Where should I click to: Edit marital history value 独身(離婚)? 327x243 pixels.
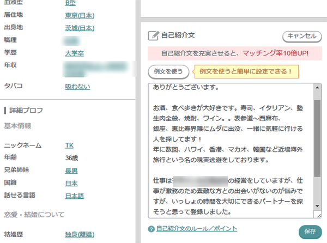pos(80,234)
